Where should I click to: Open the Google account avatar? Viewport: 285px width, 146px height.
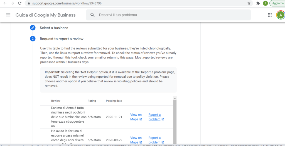(280, 15)
